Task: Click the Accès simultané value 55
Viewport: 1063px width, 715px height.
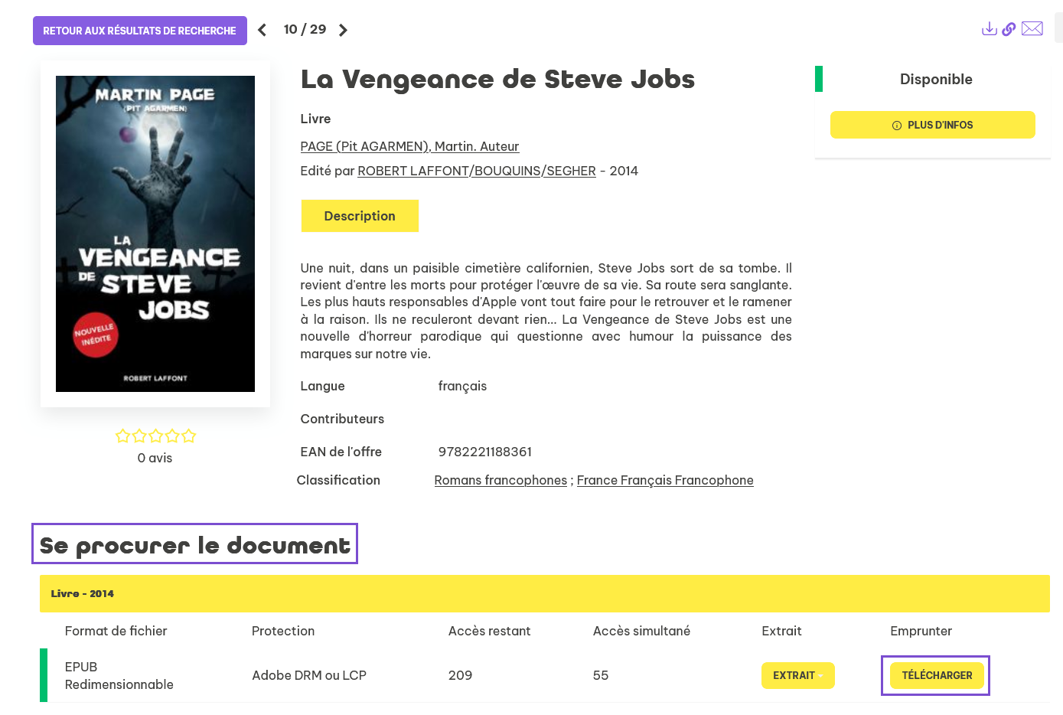Action: tap(601, 675)
